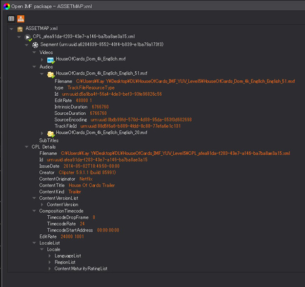The image size is (305, 287).
Task: Click the Segment film reel icon
Action: (x=35, y=44)
